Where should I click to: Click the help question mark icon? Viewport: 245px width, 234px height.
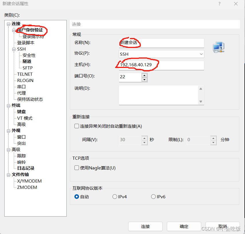pos(219,4)
